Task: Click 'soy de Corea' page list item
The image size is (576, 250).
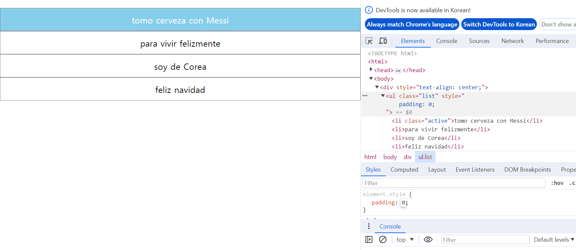Action: [x=180, y=66]
